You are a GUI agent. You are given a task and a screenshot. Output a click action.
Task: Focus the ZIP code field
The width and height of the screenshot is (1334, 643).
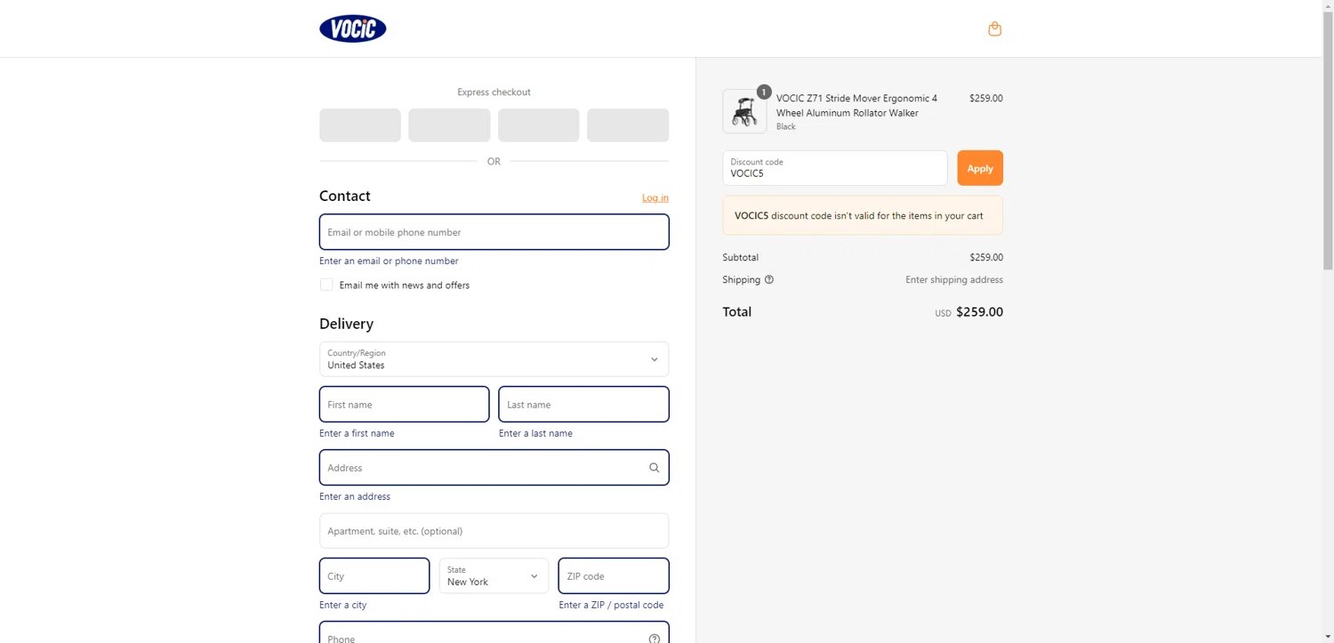pos(614,575)
